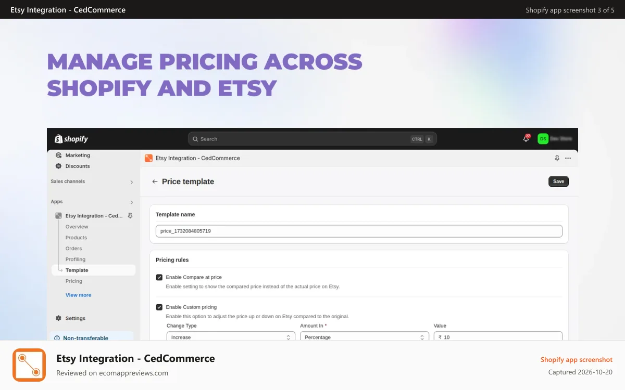
Task: Open Orders in the app menu
Action: (73, 249)
